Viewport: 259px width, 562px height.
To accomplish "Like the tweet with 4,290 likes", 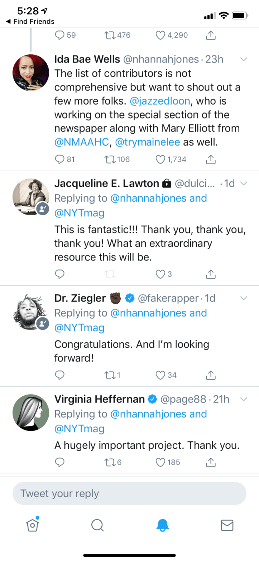I will tap(161, 35).
